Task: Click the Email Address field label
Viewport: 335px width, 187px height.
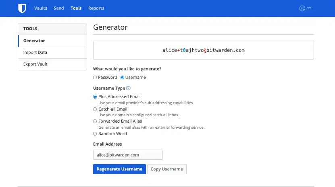Action: (x=108, y=144)
